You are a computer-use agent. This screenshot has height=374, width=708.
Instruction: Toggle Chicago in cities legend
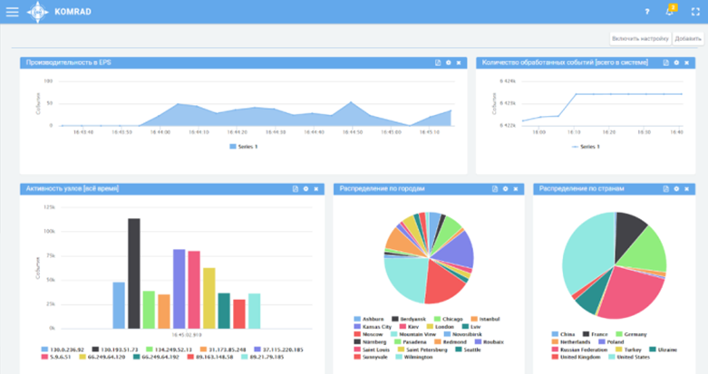(449, 319)
